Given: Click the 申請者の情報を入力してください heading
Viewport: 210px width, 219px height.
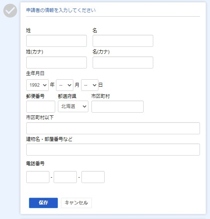Looking at the screenshot, I should [x=61, y=10].
